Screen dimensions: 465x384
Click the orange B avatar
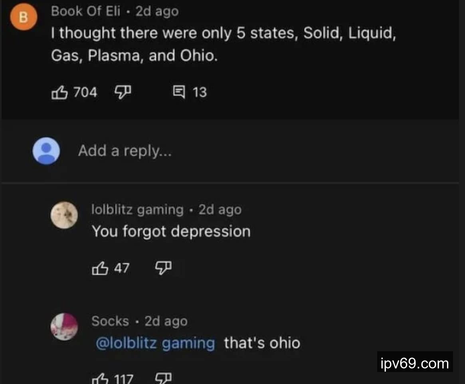coord(24,17)
